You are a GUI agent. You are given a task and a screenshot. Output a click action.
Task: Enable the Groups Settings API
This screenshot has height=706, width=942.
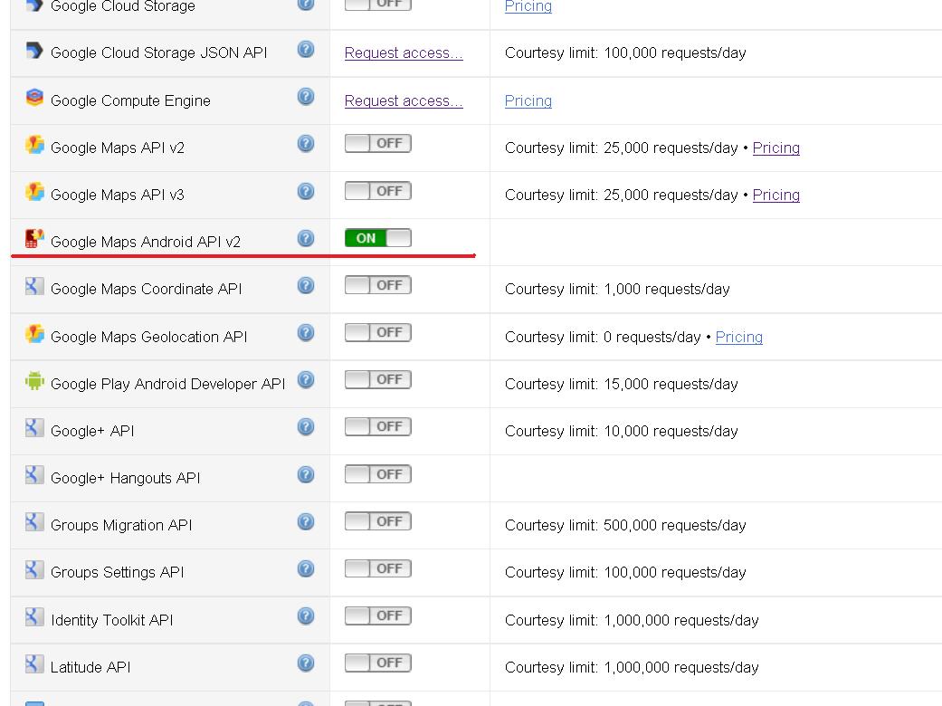[x=378, y=568]
